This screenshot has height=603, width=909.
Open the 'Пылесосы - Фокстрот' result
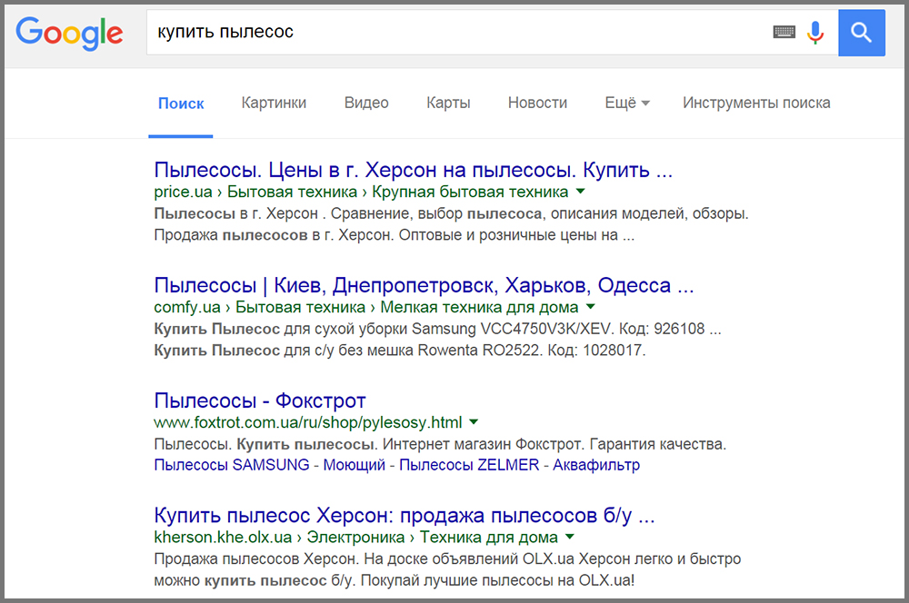click(260, 400)
